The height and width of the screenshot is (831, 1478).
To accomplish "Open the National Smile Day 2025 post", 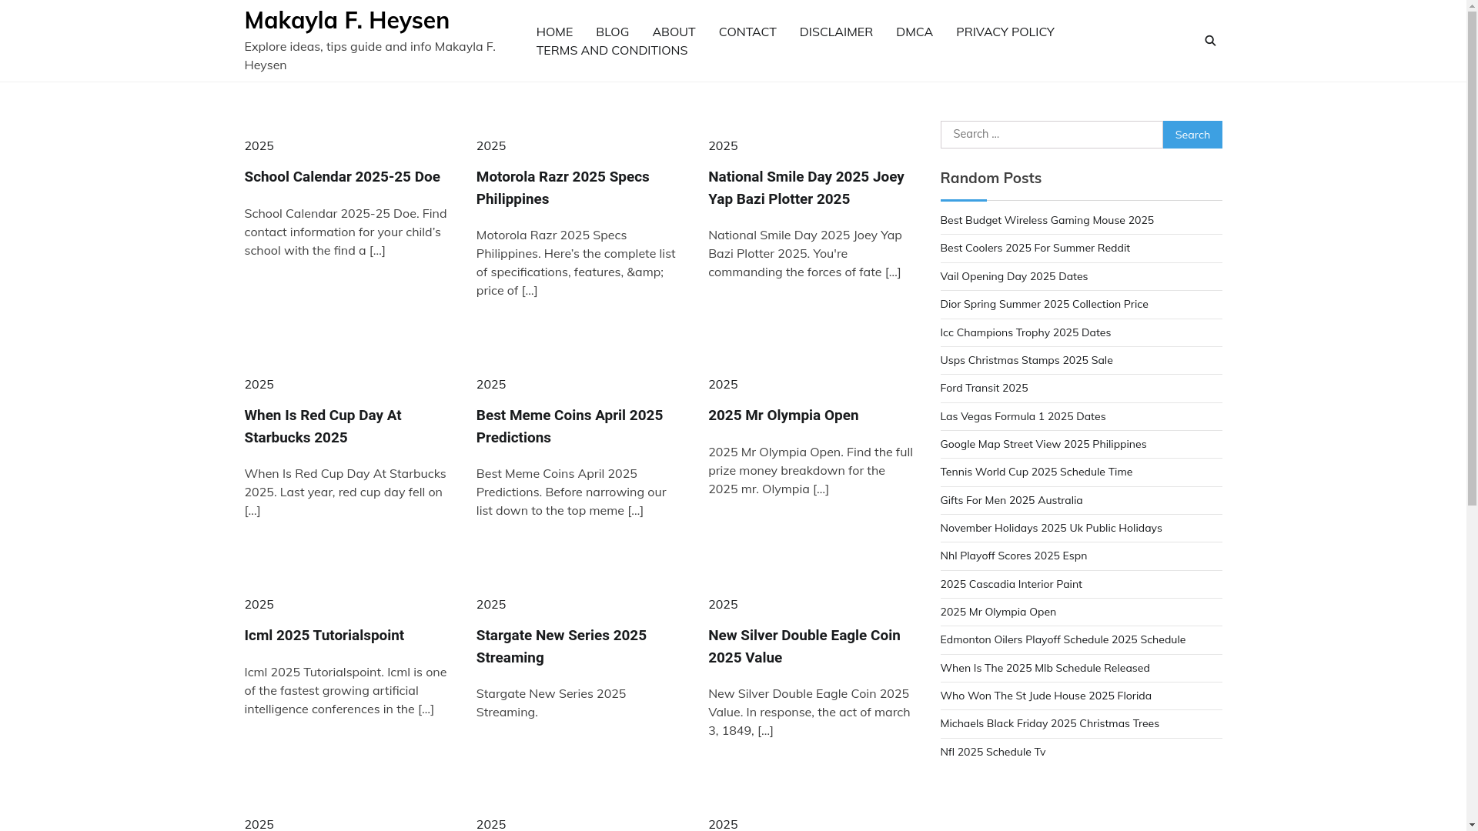I will click(x=806, y=188).
